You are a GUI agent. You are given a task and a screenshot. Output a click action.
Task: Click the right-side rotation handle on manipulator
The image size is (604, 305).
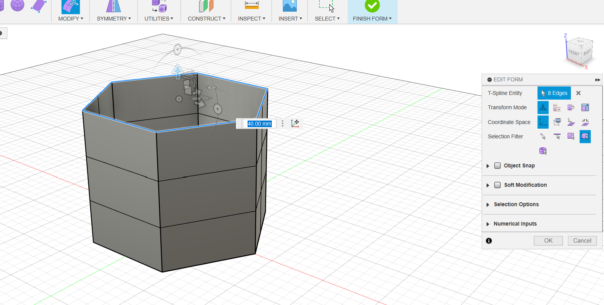point(218,109)
